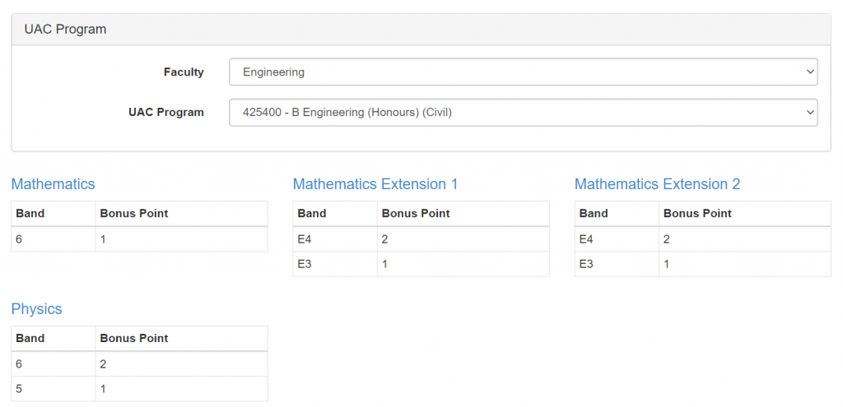Open the Faculty dropdown showing Engineering
This screenshot has width=843, height=407.
click(x=523, y=72)
